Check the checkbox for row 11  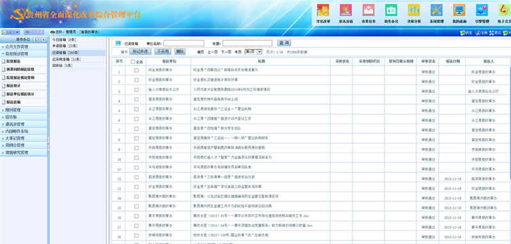(136, 167)
